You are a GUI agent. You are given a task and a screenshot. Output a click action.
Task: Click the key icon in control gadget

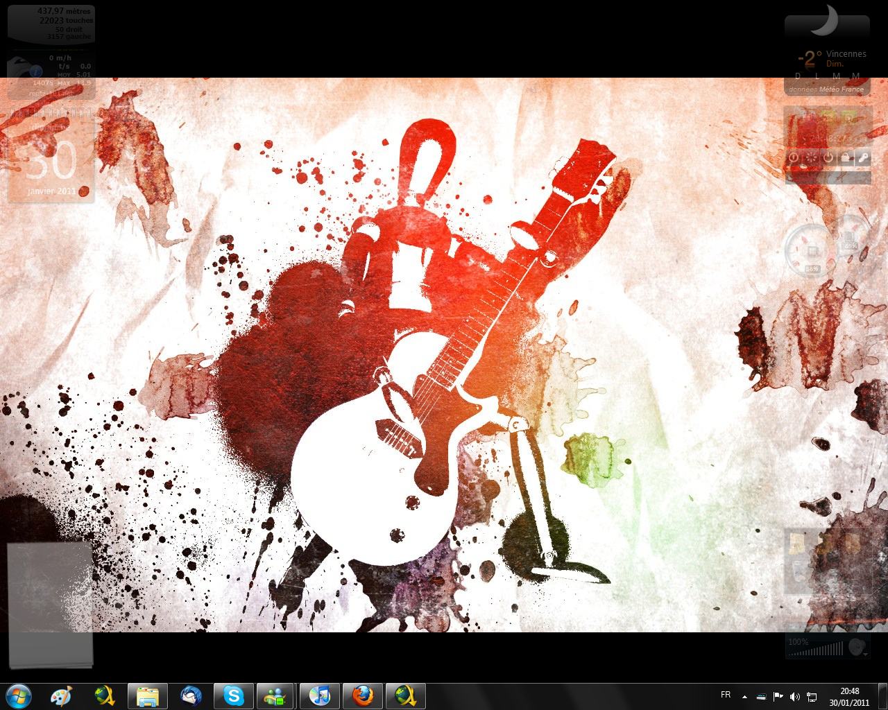point(863,157)
